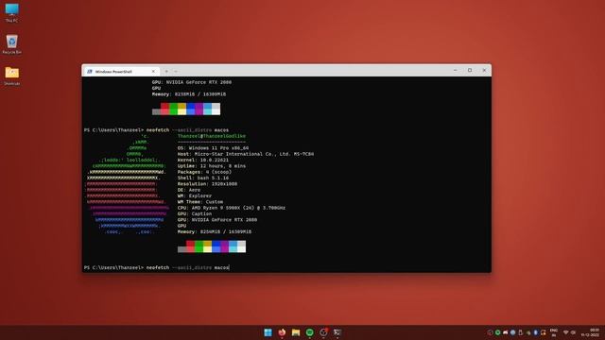Click the top 'GPU: NVIDIA GeForce RTX 2080' line
Viewport: 605px width, 340px height.
coord(192,82)
